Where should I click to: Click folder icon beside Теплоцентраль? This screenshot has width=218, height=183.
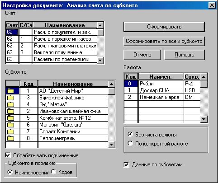11,138
